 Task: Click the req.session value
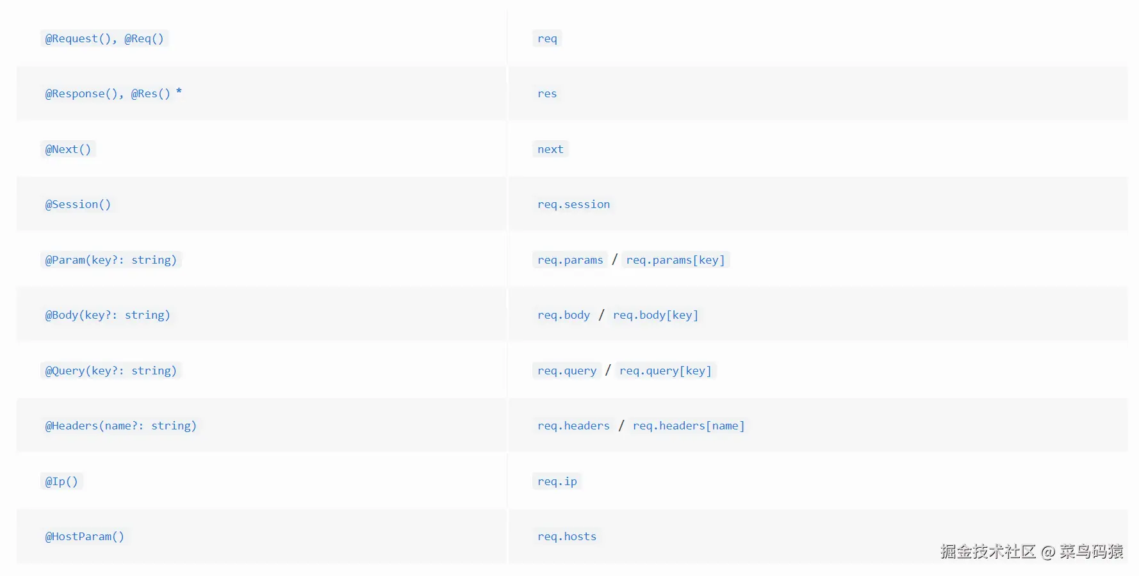(x=573, y=204)
